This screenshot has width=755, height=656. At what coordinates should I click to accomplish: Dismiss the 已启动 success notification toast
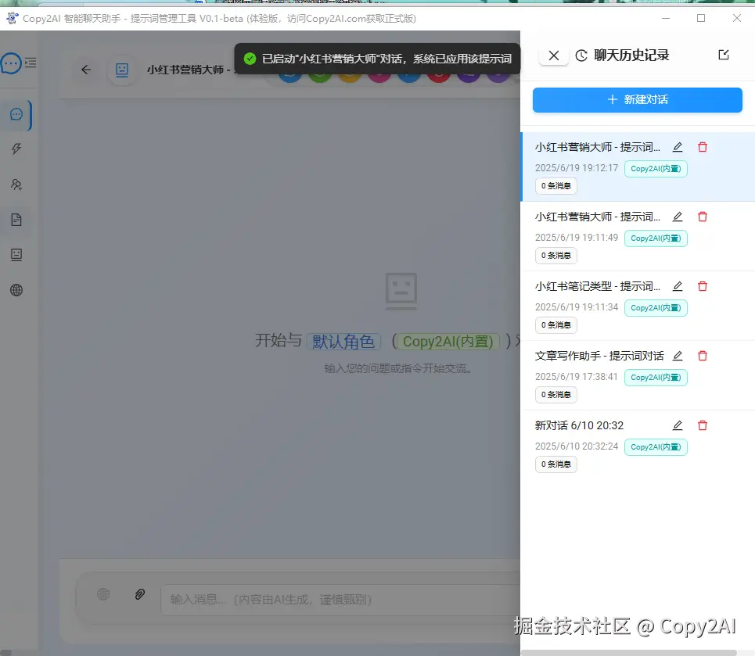click(377, 59)
